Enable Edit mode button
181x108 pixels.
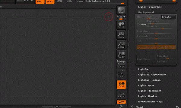(40, 2)
